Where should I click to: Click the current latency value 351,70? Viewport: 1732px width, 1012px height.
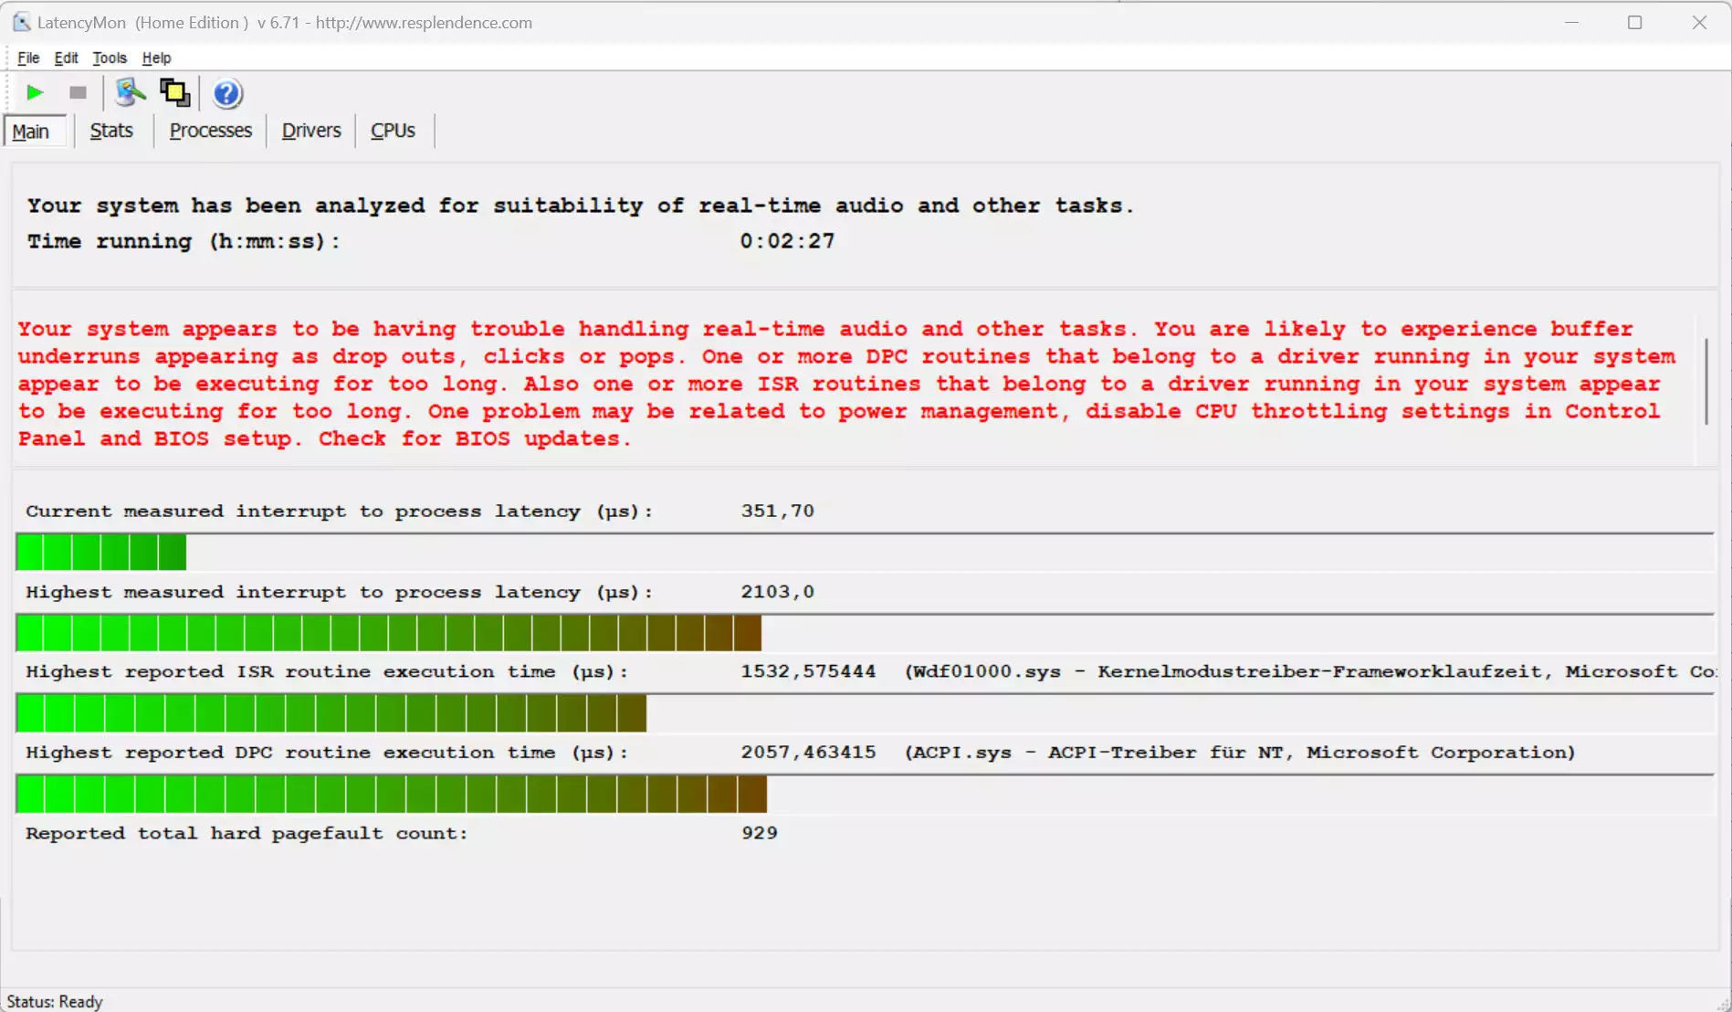click(x=777, y=511)
